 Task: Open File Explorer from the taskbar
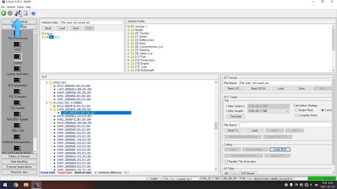coord(26,185)
